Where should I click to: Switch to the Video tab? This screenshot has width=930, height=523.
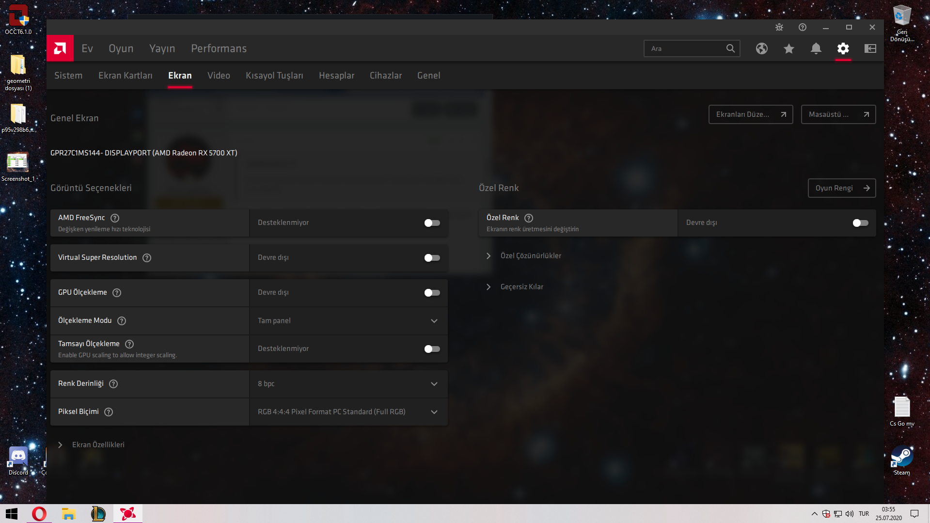[219, 76]
